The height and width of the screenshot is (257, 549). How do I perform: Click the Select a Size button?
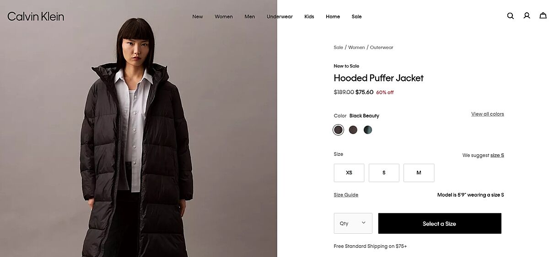[440, 224]
